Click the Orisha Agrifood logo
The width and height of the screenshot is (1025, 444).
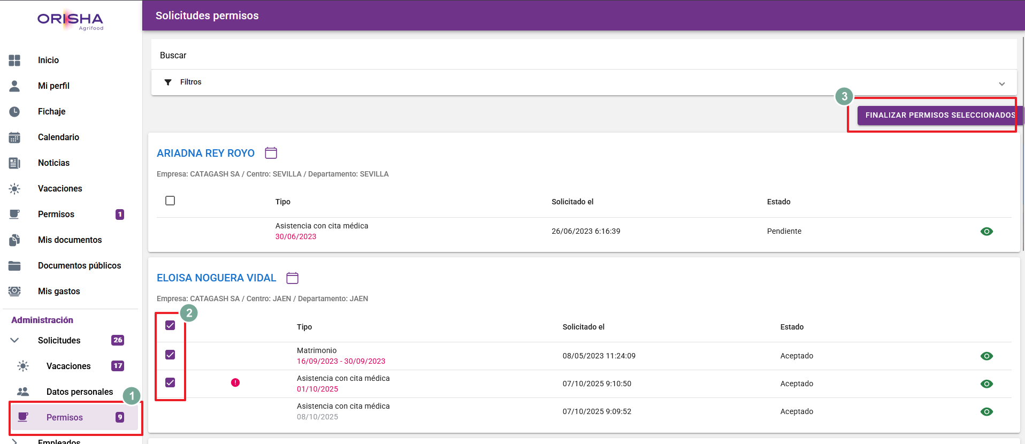click(x=71, y=20)
